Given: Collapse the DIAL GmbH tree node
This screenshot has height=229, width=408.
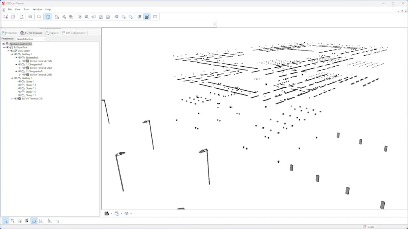Looking at the screenshot, I should point(8,51).
